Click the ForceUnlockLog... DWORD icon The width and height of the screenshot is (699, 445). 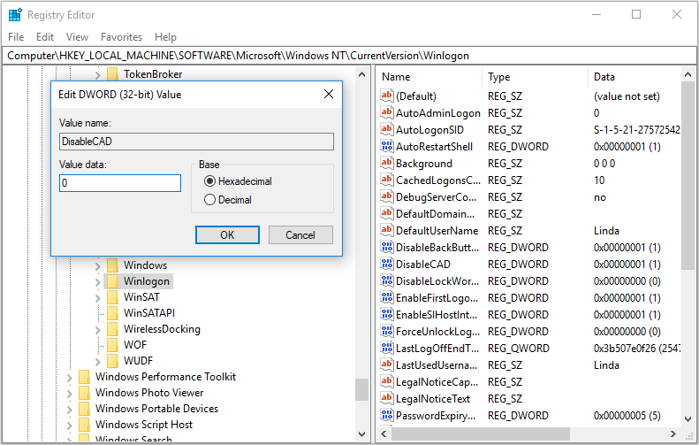pyautogui.click(x=386, y=331)
